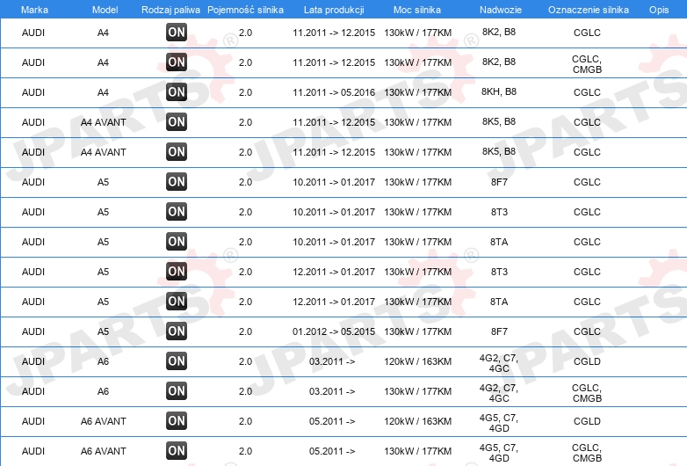Image resolution: width=687 pixels, height=466 pixels.
Task: Click ON icon in A5 8TA 12.2011 row
Action: tap(177, 301)
